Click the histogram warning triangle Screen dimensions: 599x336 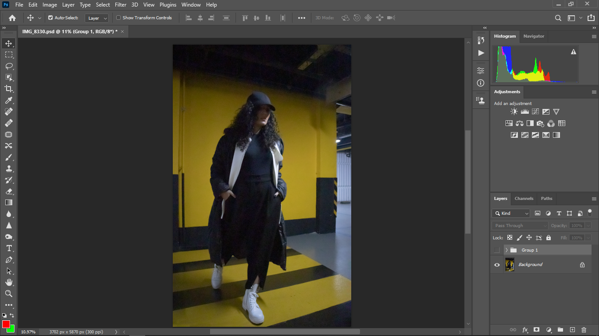[573, 52]
